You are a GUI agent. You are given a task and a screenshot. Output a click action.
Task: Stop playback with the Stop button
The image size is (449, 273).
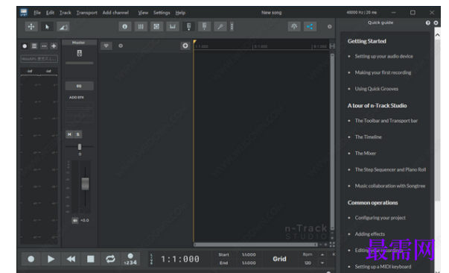pyautogui.click(x=91, y=259)
